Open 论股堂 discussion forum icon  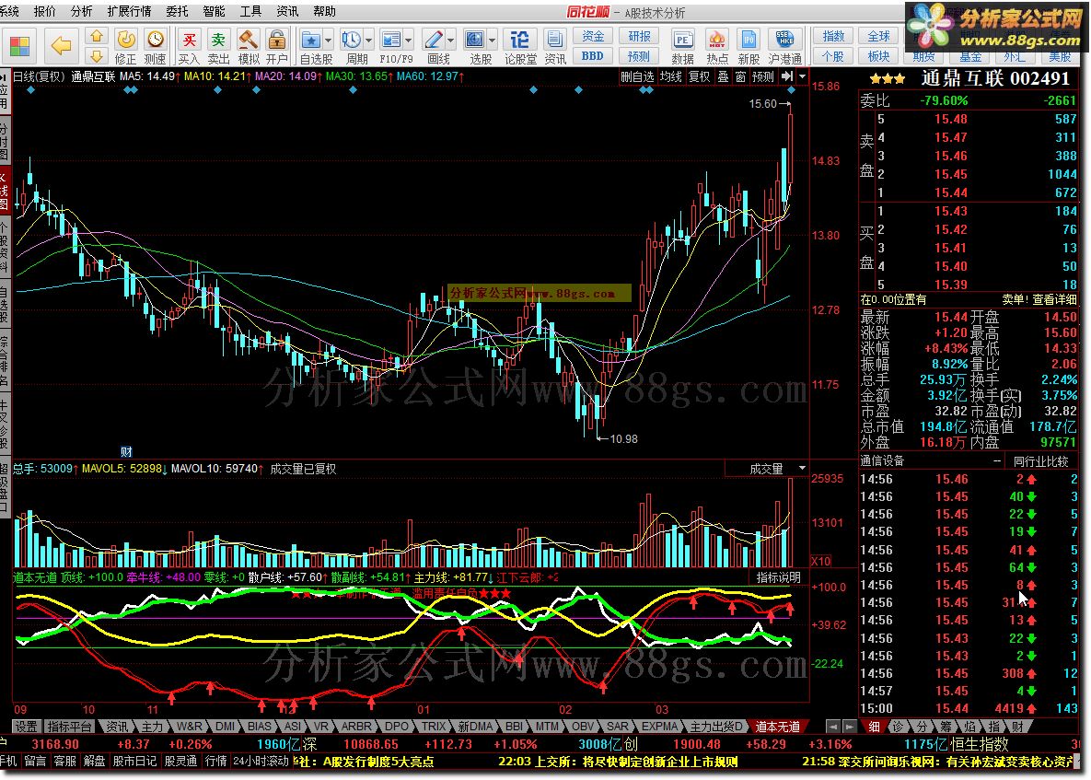(x=520, y=47)
